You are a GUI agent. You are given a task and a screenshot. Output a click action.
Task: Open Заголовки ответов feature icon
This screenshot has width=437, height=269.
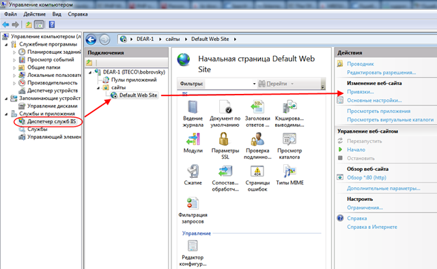coord(257,108)
